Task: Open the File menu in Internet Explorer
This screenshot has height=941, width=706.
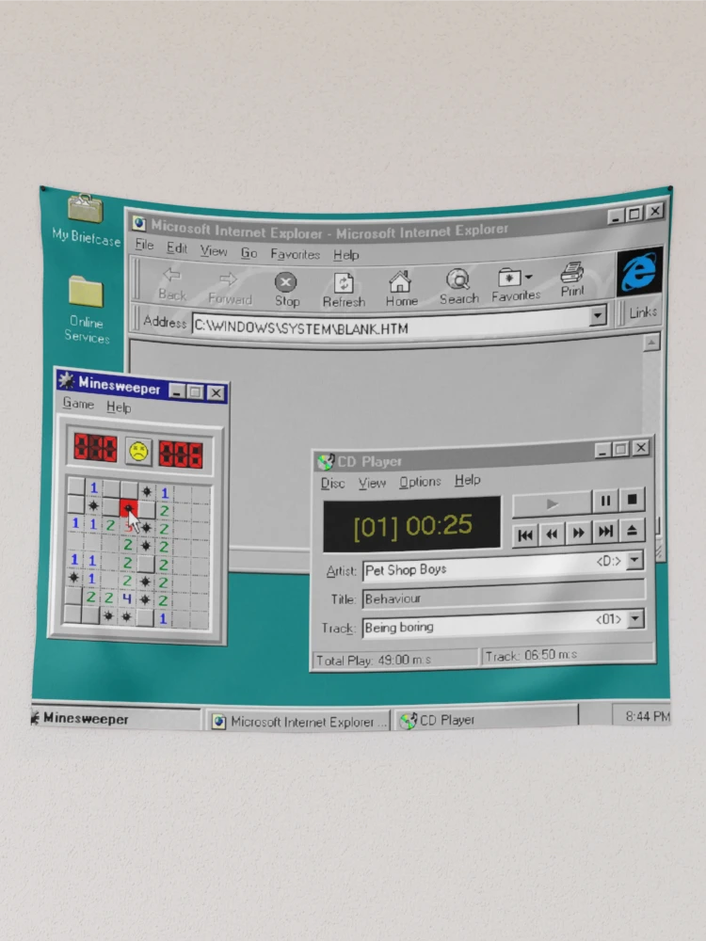Action: click(144, 245)
